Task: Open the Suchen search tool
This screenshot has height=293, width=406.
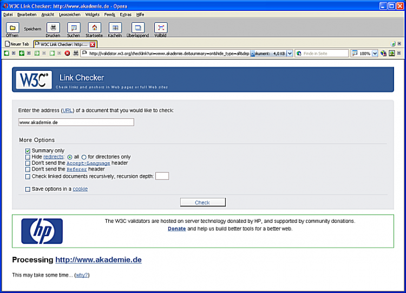Action: pos(73,28)
